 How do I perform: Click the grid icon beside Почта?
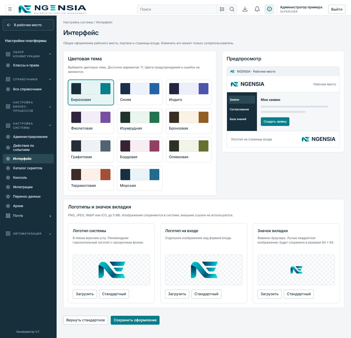pyautogui.click(x=8, y=216)
